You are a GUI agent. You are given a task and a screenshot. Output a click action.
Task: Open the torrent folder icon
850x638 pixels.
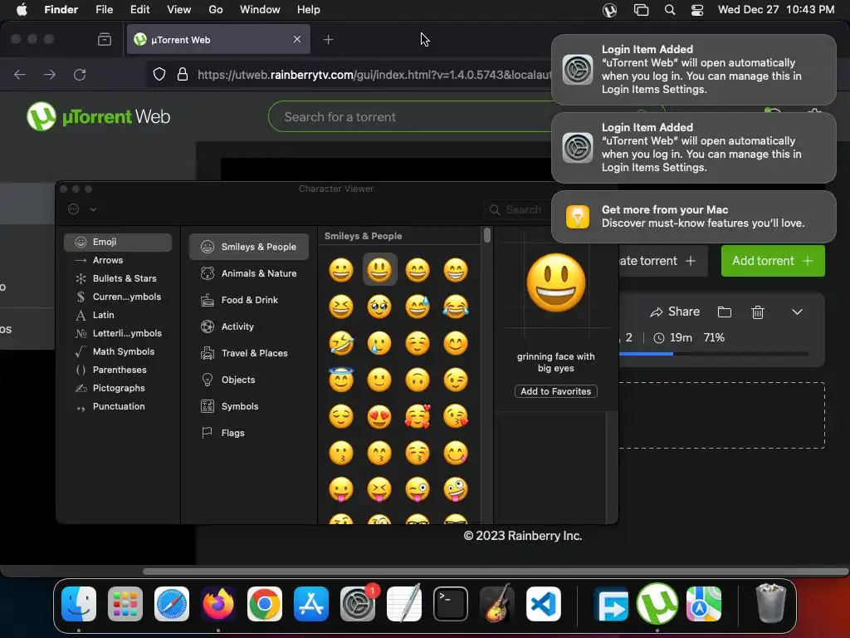pos(724,312)
